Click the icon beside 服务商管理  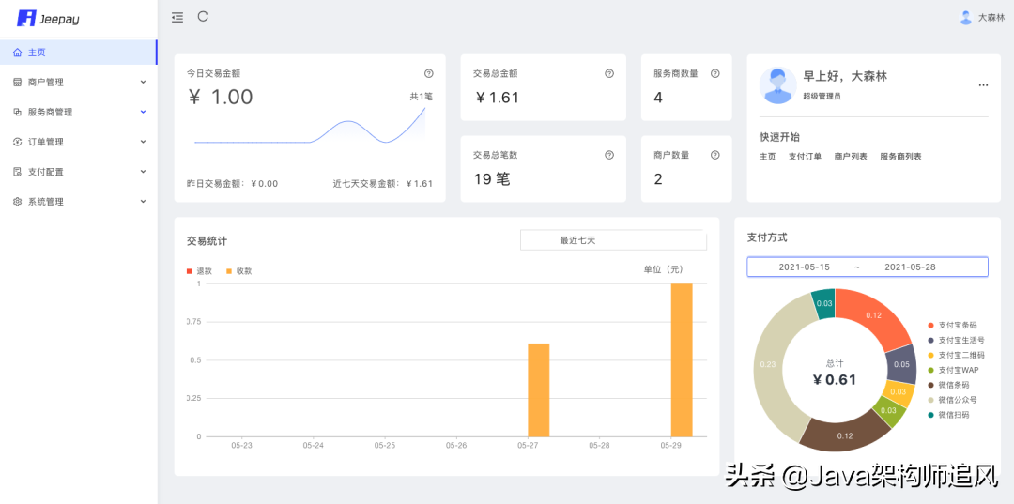18,113
